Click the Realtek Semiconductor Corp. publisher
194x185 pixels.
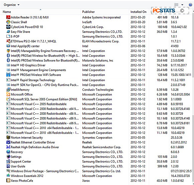tap(102, 147)
